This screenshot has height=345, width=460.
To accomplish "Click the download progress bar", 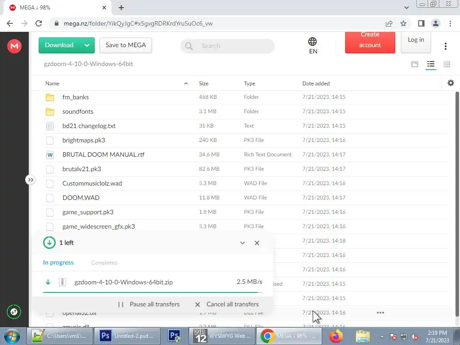I will click(x=152, y=292).
